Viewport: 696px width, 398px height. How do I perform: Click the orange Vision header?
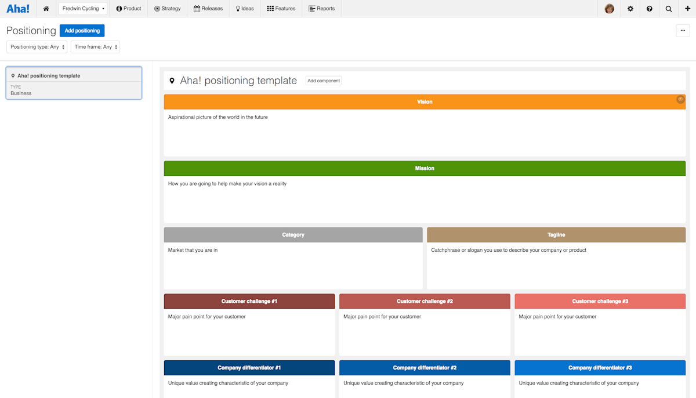point(425,102)
